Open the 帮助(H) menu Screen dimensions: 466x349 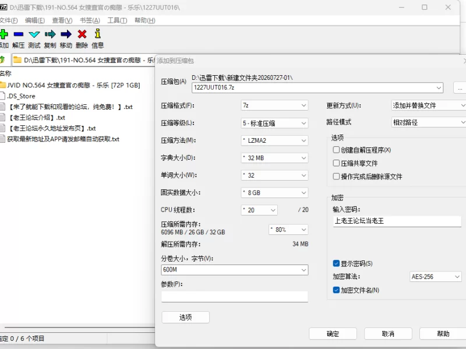(144, 20)
